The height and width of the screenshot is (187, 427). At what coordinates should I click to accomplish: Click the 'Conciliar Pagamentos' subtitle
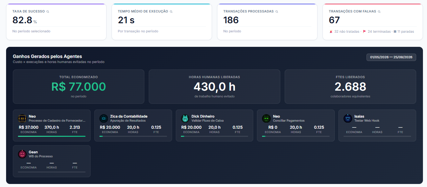click(x=289, y=121)
